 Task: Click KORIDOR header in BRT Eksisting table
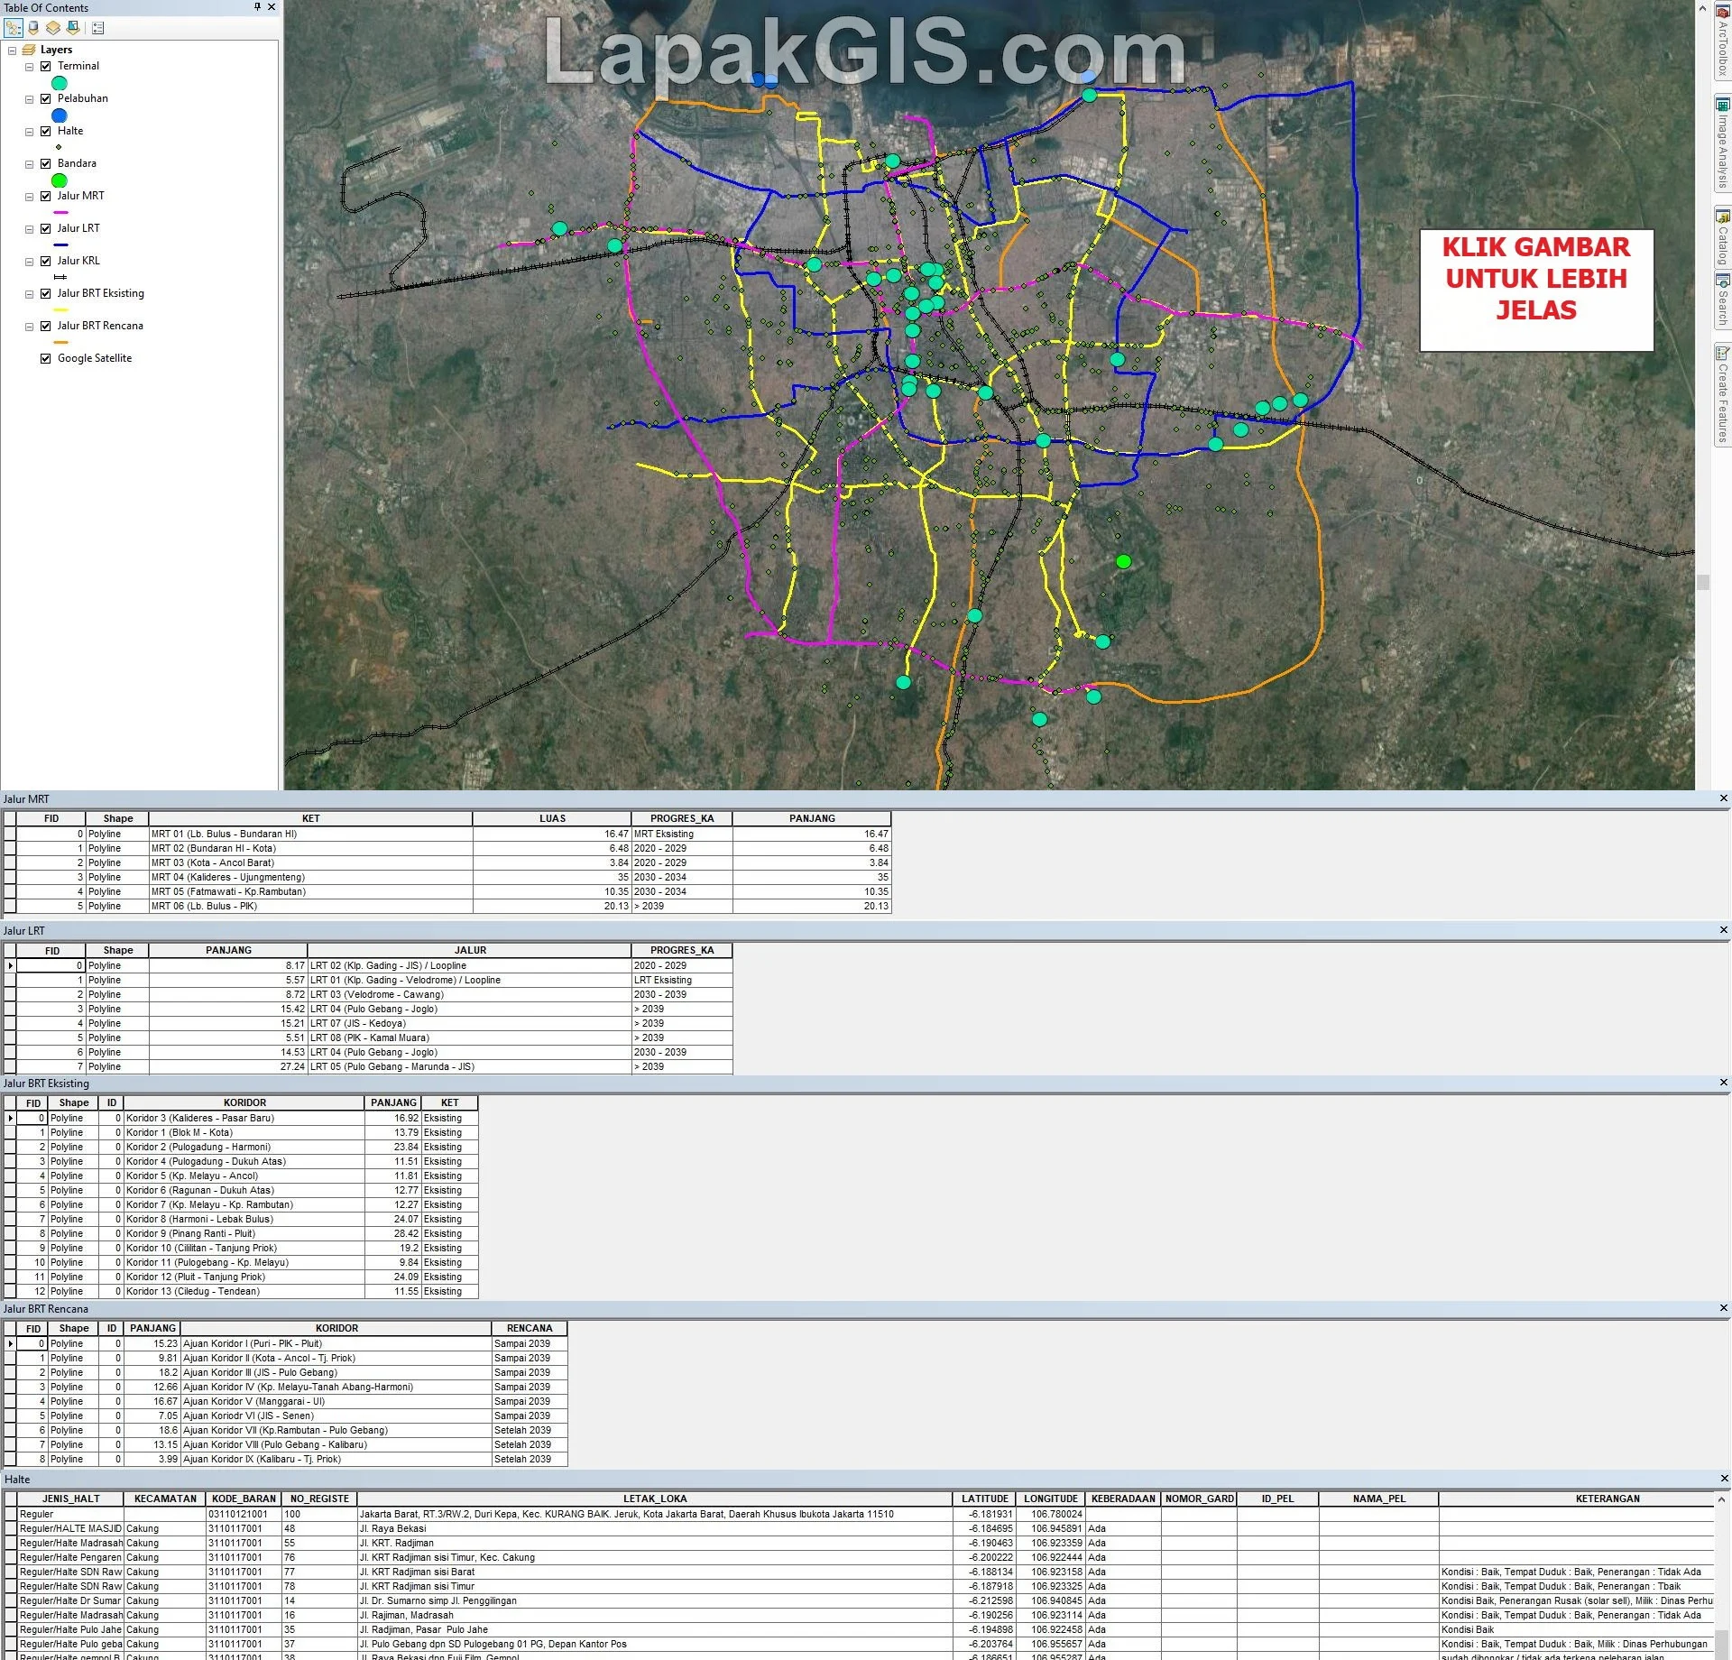tap(244, 1102)
